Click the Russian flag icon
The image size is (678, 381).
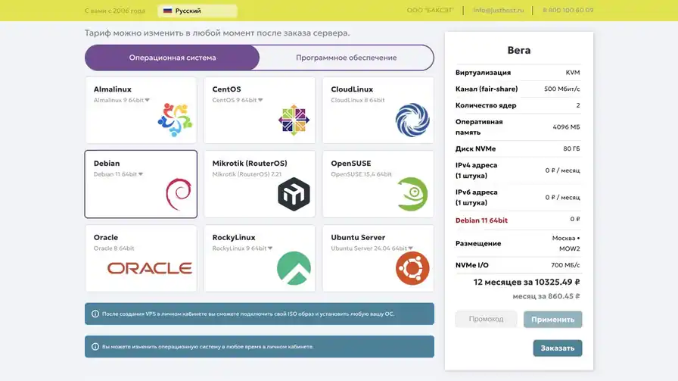point(167,11)
